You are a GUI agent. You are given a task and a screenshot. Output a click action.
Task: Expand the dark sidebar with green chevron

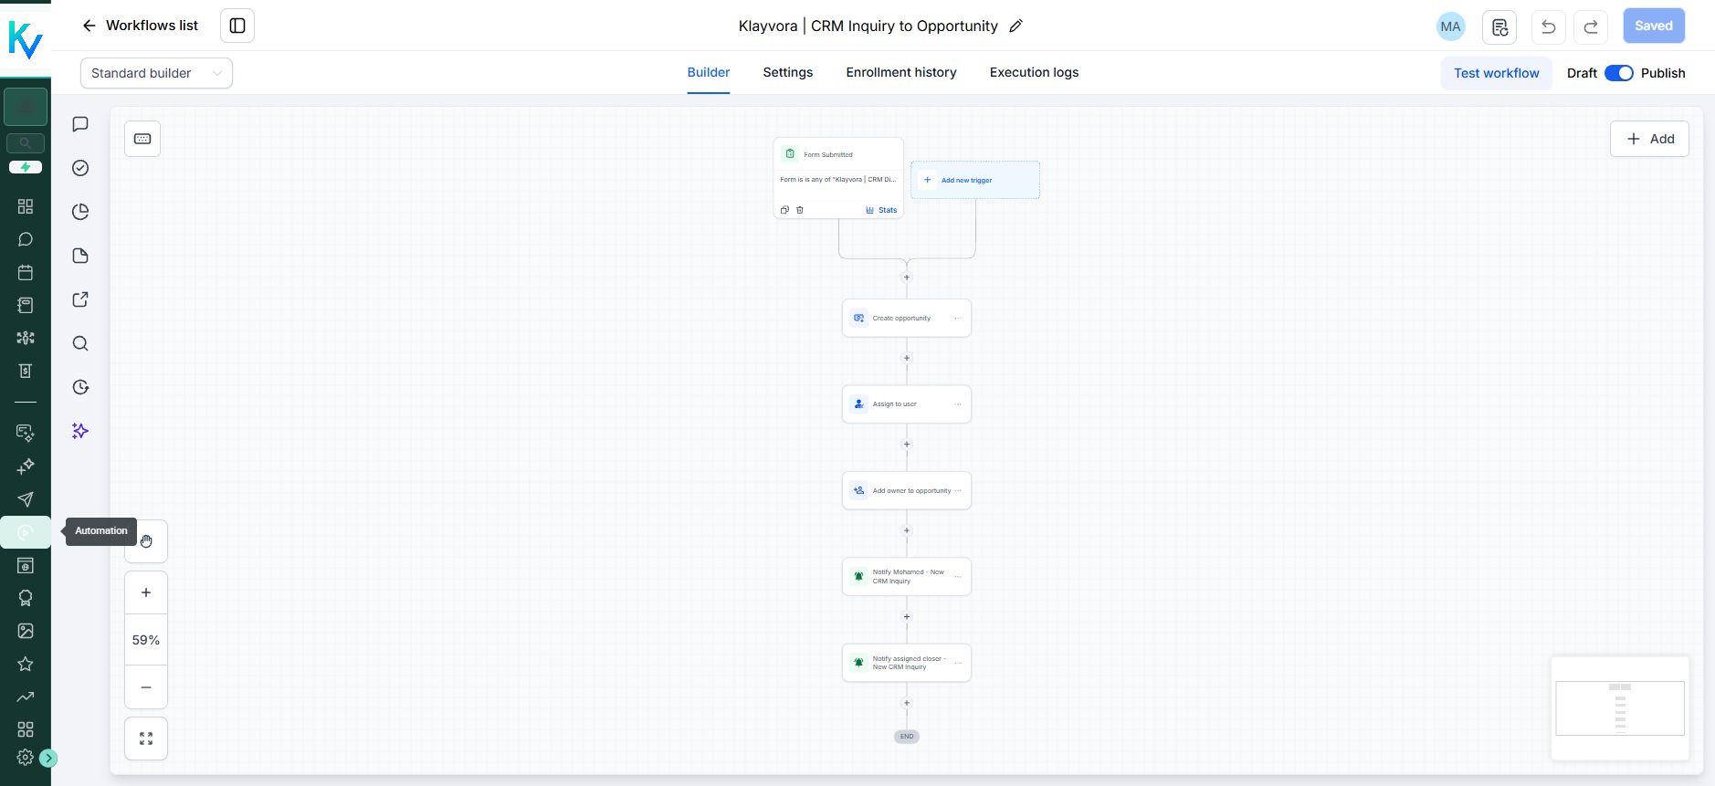(x=49, y=758)
